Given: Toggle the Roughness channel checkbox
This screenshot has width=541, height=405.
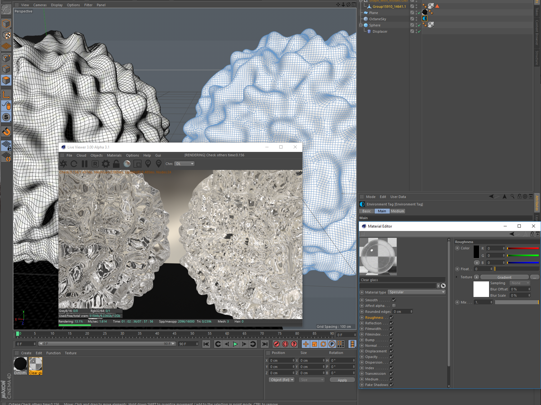Looking at the screenshot, I should point(391,318).
